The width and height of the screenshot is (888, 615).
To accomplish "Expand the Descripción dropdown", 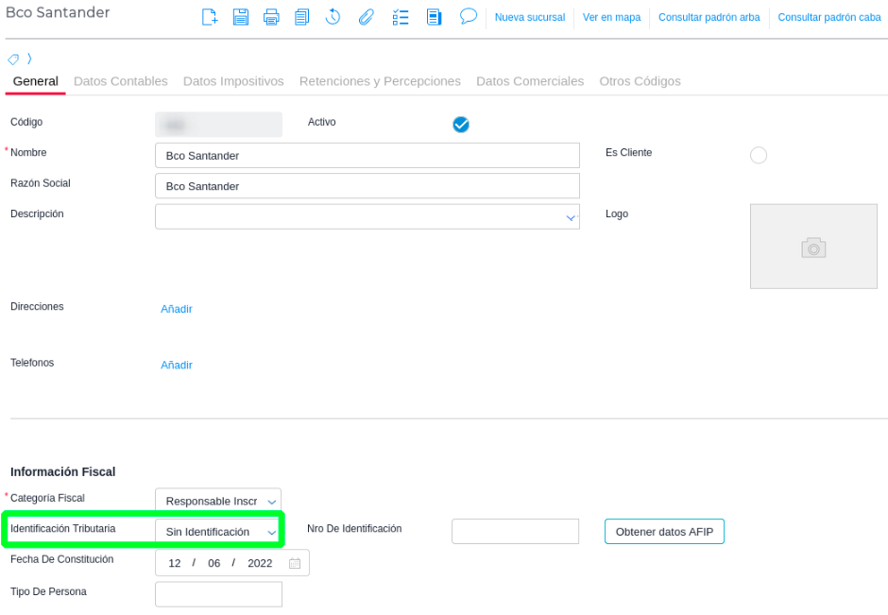I will (x=571, y=217).
